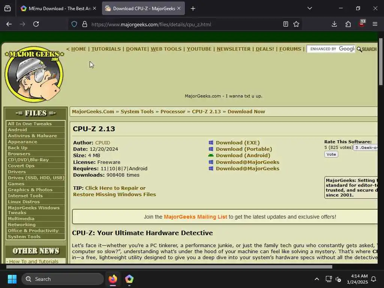
Task: Click CPU-Z 2.13 in the breadcrumb
Action: point(206,112)
